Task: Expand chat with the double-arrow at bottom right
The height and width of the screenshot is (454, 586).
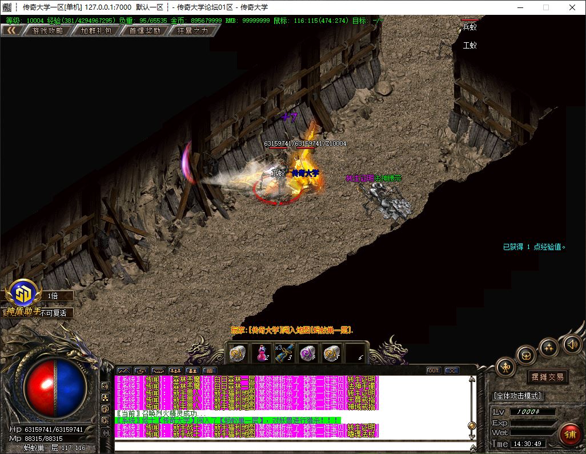Action: coord(473,447)
